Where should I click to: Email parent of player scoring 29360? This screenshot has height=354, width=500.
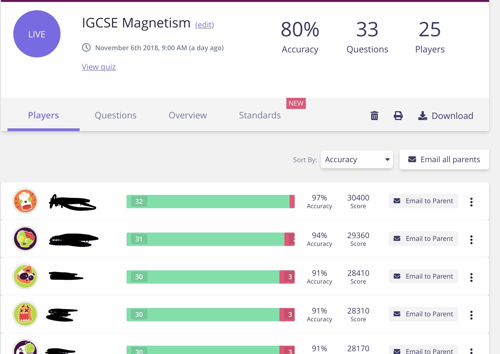[423, 239]
